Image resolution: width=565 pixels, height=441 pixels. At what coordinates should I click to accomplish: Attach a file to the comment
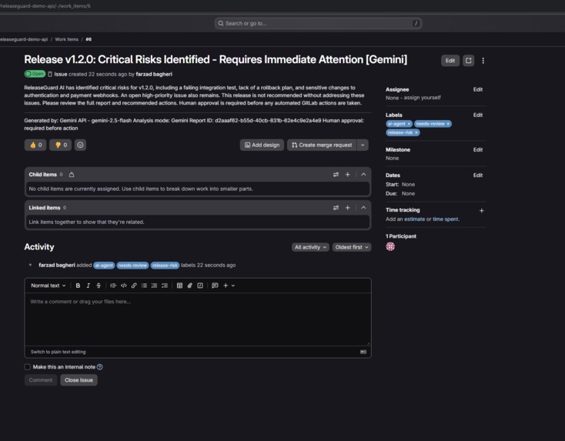pyautogui.click(x=190, y=286)
